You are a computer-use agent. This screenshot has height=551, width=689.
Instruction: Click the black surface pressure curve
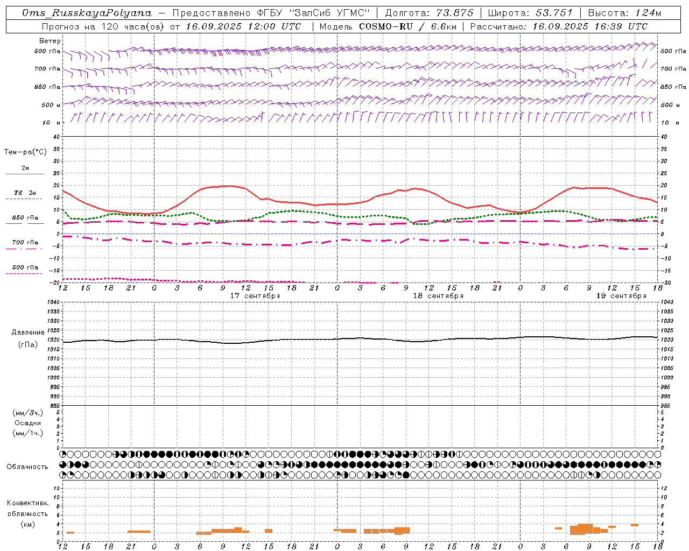(360, 339)
